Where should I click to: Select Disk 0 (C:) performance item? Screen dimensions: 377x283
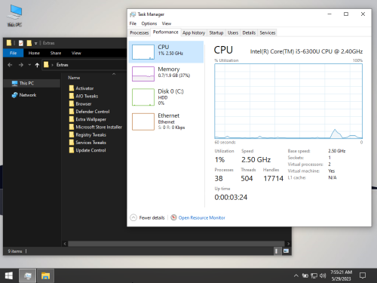[166, 97]
